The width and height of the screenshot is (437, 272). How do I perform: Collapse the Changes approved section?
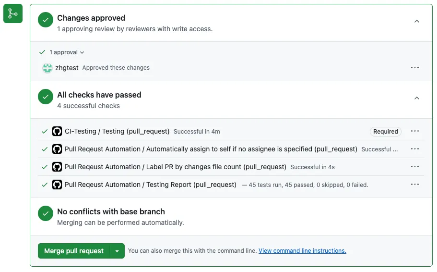click(416, 21)
